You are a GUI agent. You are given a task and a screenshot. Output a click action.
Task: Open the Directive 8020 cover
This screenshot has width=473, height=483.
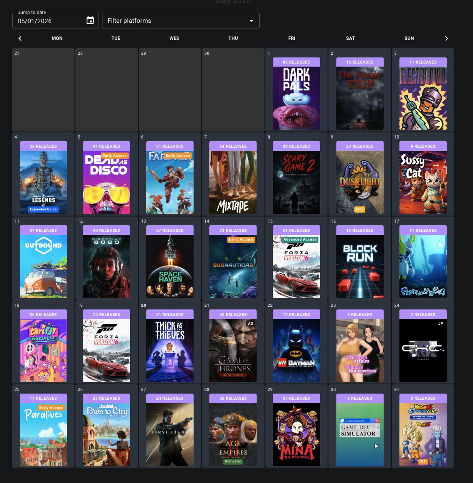point(106,266)
